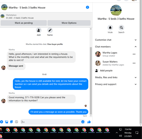Expand the Customise chat section
Screen dimensions: 142x139
(x=116, y=40)
